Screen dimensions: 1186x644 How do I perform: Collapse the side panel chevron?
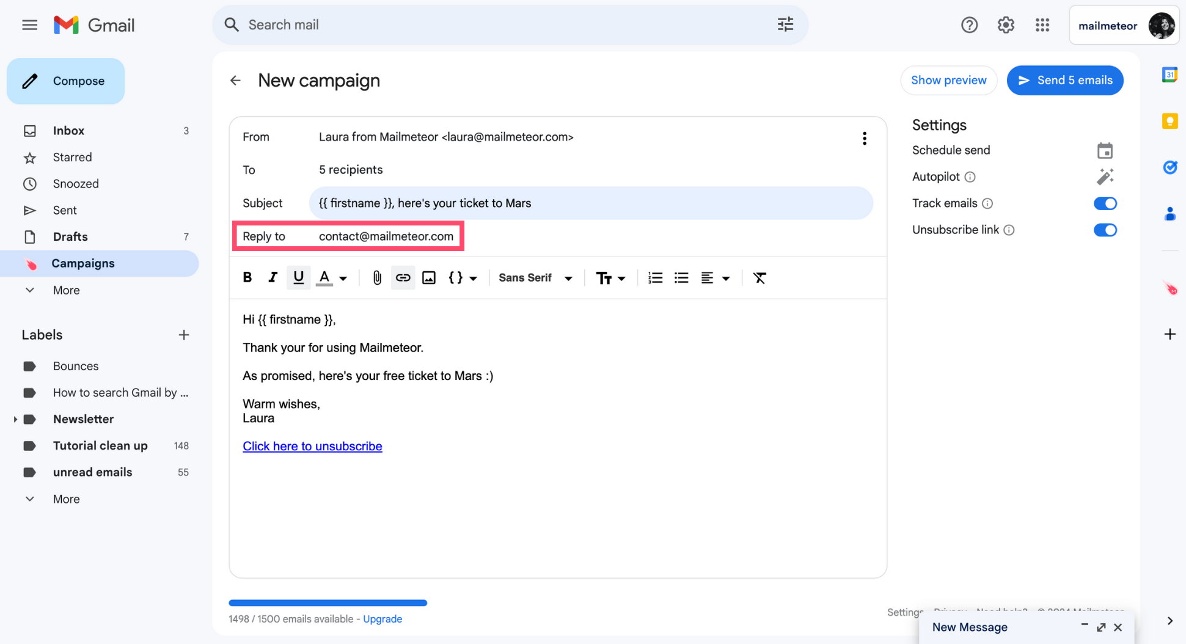tap(1170, 621)
